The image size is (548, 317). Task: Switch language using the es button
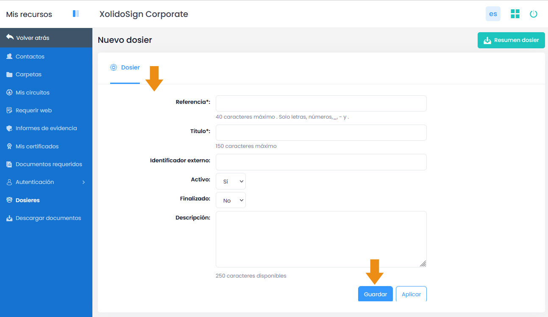493,14
